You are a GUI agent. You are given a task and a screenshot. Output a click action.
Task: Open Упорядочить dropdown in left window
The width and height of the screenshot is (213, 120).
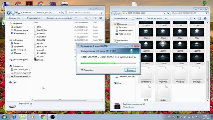16,18
